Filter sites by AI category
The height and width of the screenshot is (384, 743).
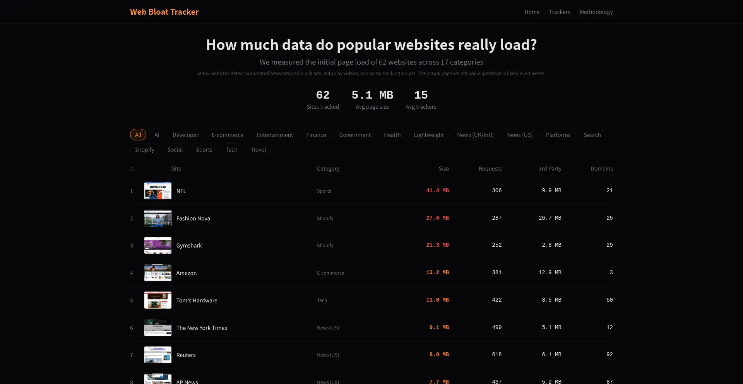157,135
